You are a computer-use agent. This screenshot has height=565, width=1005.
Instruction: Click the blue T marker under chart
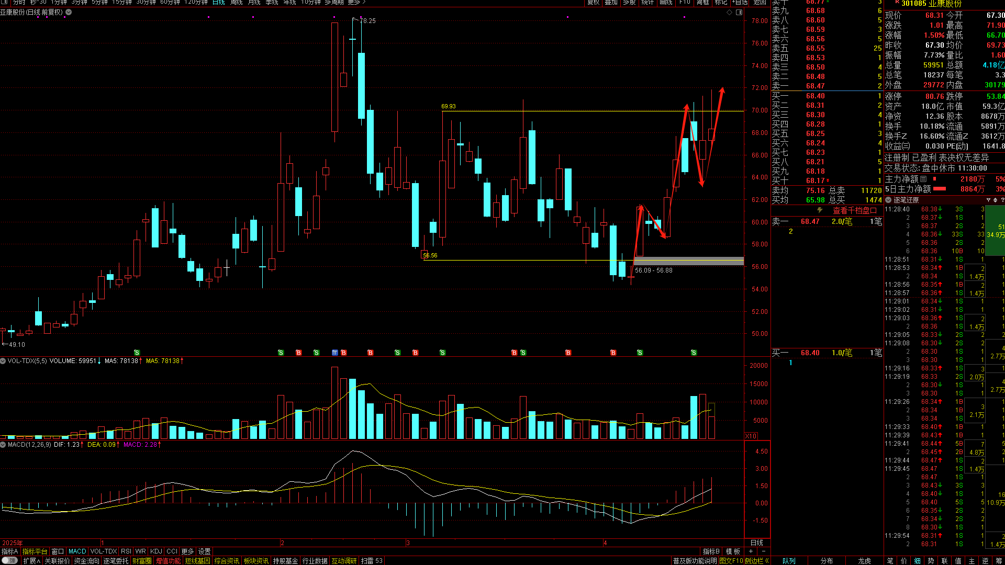click(335, 353)
